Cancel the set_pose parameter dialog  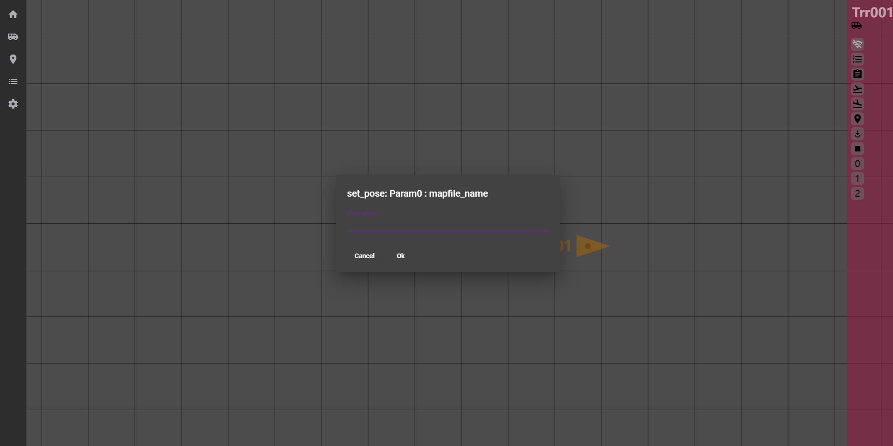pos(364,256)
